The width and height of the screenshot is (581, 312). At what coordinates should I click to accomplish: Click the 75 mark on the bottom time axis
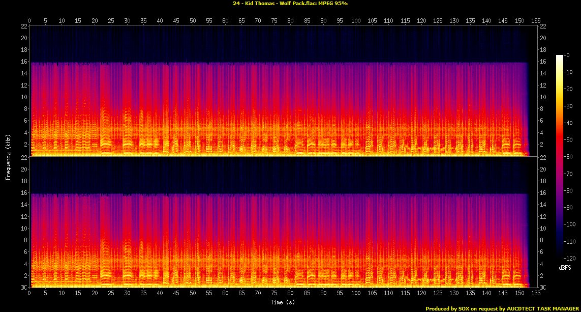pyautogui.click(x=274, y=294)
